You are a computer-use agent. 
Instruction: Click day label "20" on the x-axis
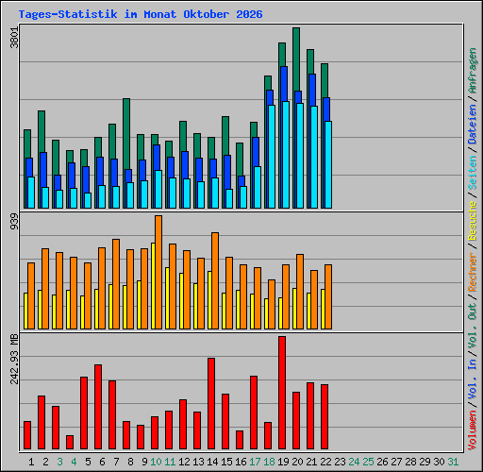(x=297, y=462)
